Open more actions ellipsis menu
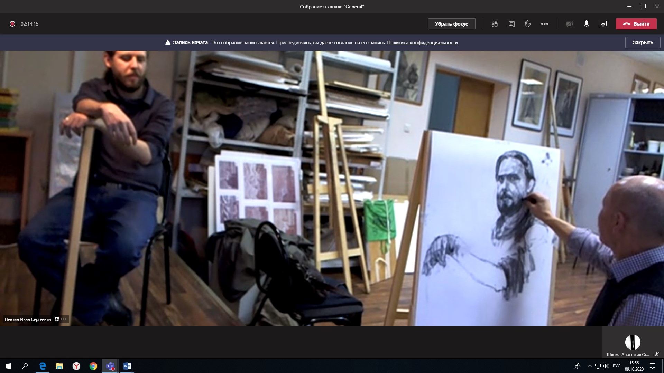The width and height of the screenshot is (664, 373). coord(545,24)
